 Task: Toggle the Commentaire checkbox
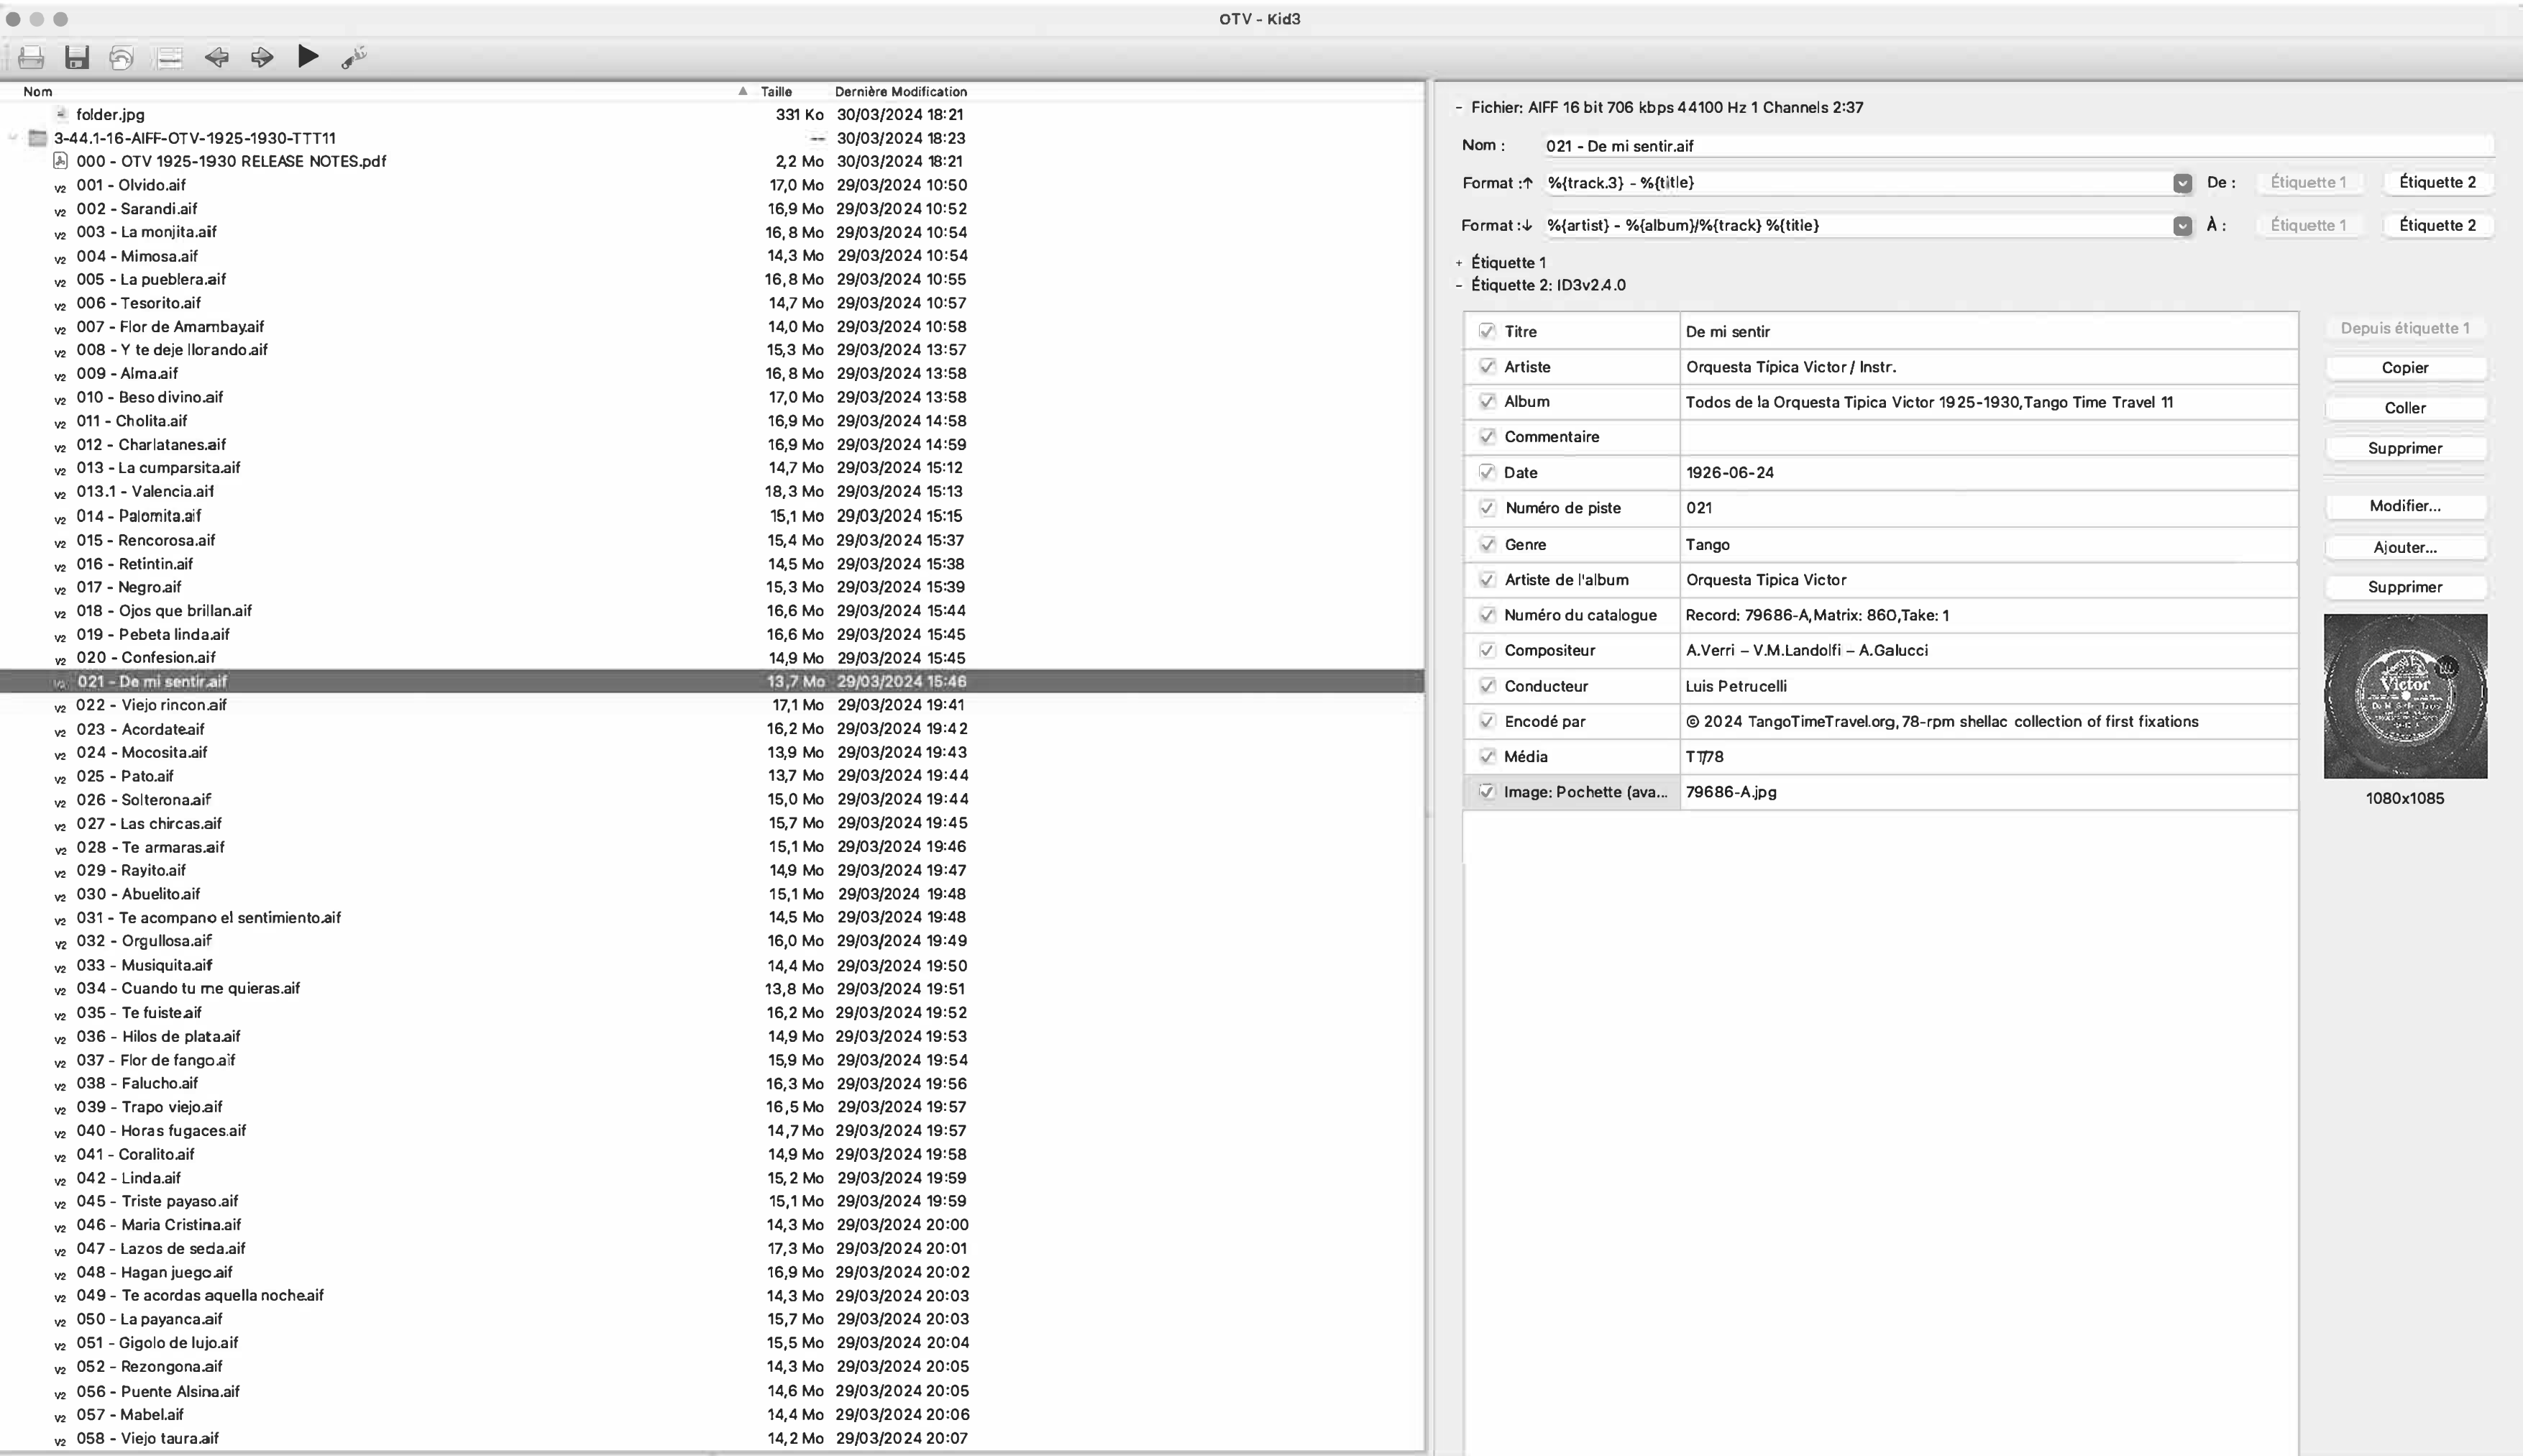click(1487, 436)
